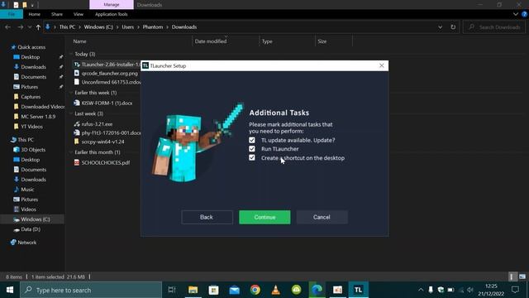
Task: Go up one folder level arrow
Action: click(x=38, y=27)
